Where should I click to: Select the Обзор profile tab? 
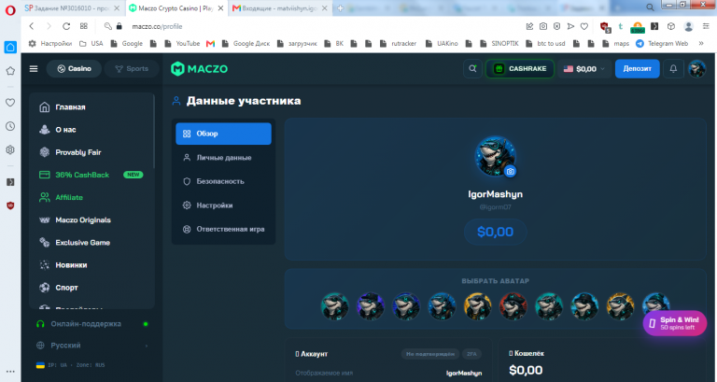pyautogui.click(x=224, y=134)
